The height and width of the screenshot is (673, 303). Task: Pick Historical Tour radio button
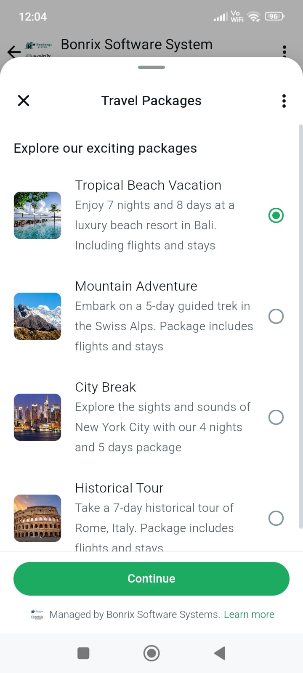coord(276,518)
